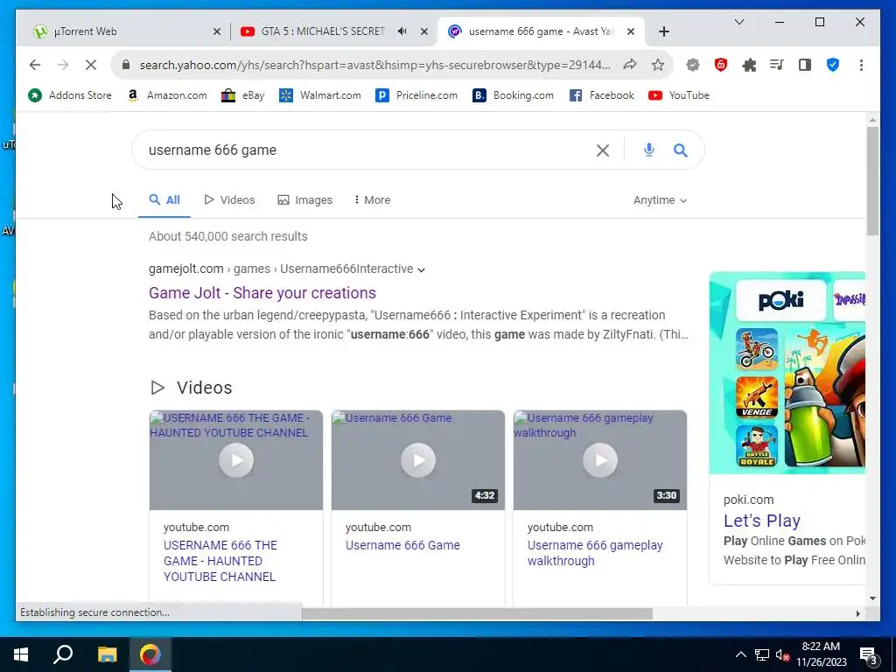896x672 pixels.
Task: Open Facebook bookmark
Action: (x=602, y=95)
